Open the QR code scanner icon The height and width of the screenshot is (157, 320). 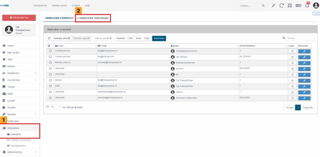(x=290, y=6)
